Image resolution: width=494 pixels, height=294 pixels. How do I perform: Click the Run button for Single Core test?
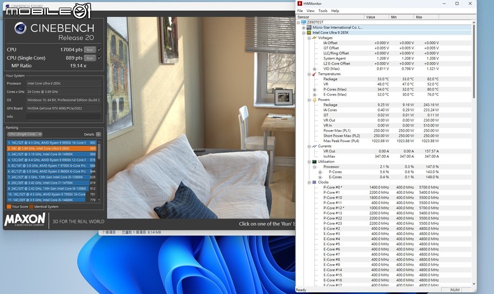pyautogui.click(x=90, y=58)
